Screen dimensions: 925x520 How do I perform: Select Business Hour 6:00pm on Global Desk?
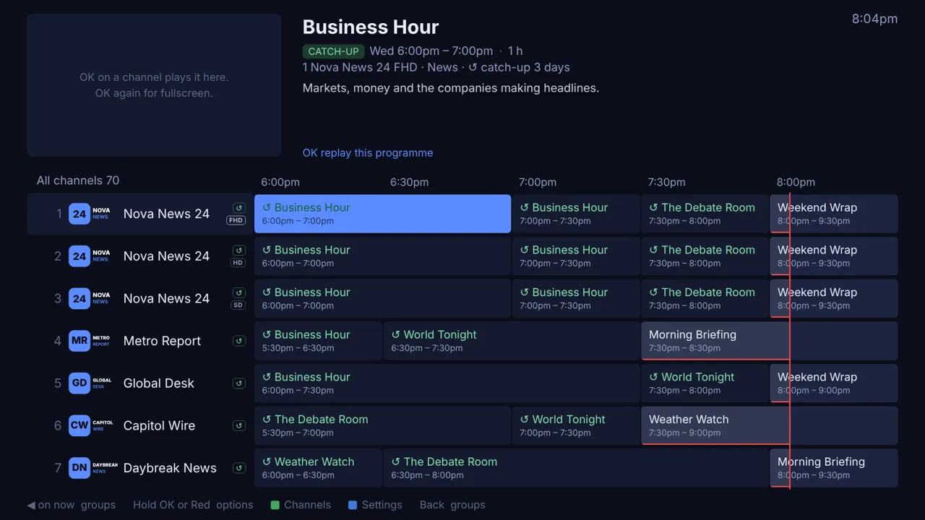[x=447, y=383]
